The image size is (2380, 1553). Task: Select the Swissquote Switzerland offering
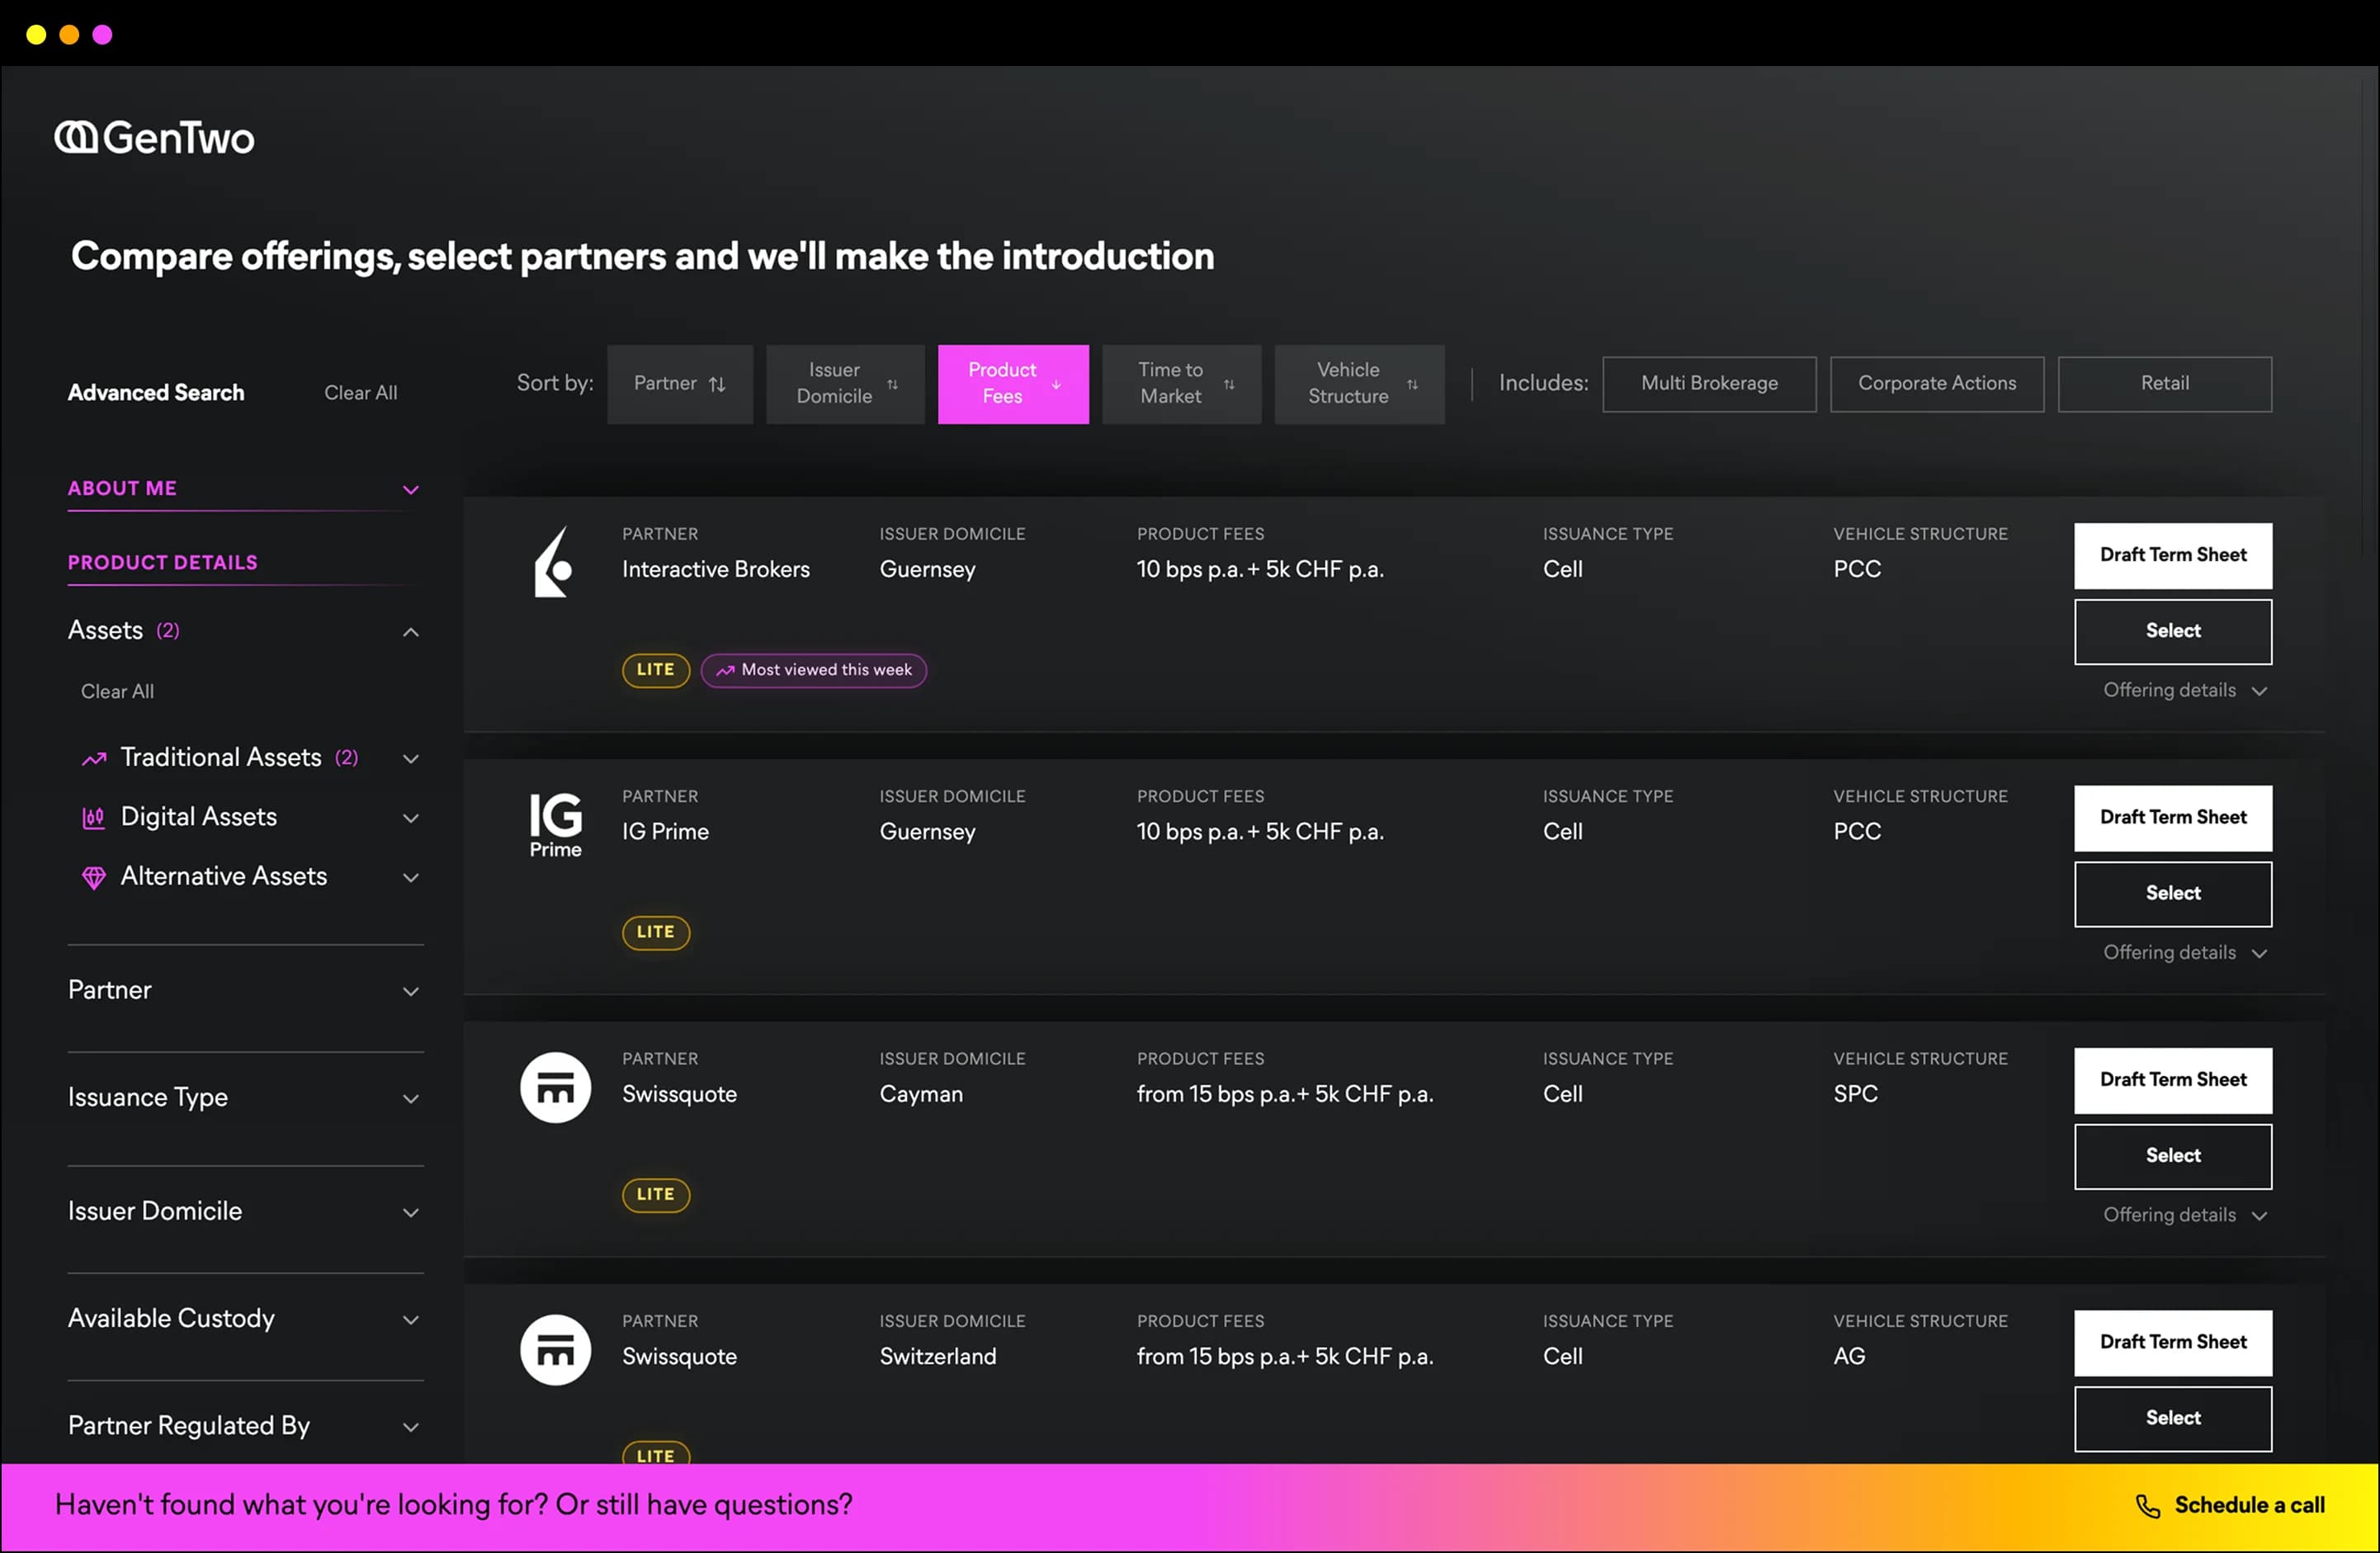(x=2172, y=1418)
